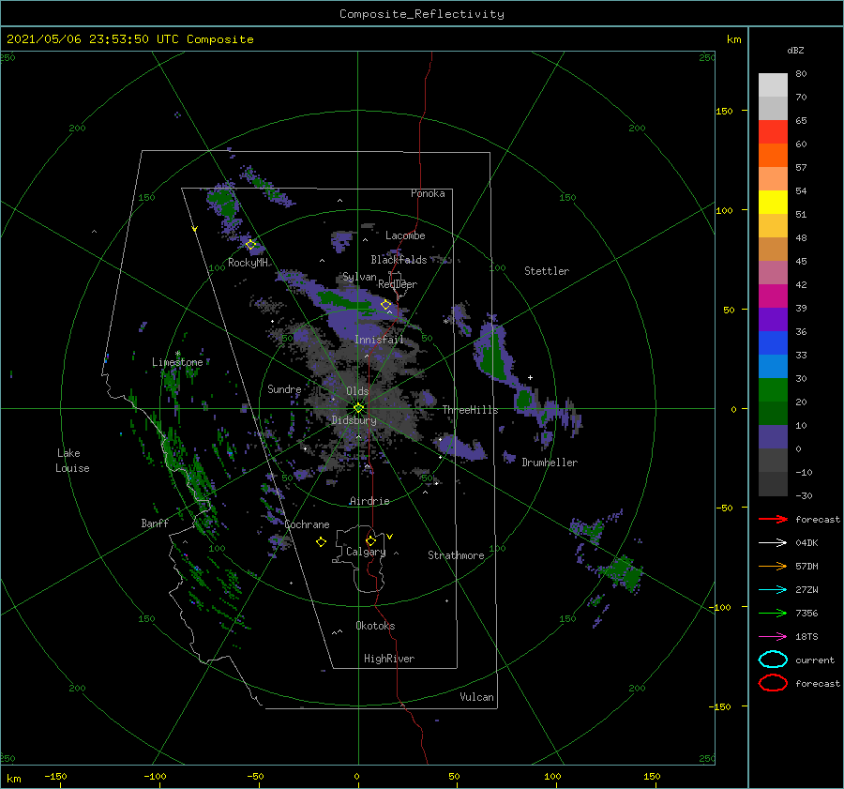844x789 pixels.
Task: Click the Blackfalds town label
Action: click(399, 260)
